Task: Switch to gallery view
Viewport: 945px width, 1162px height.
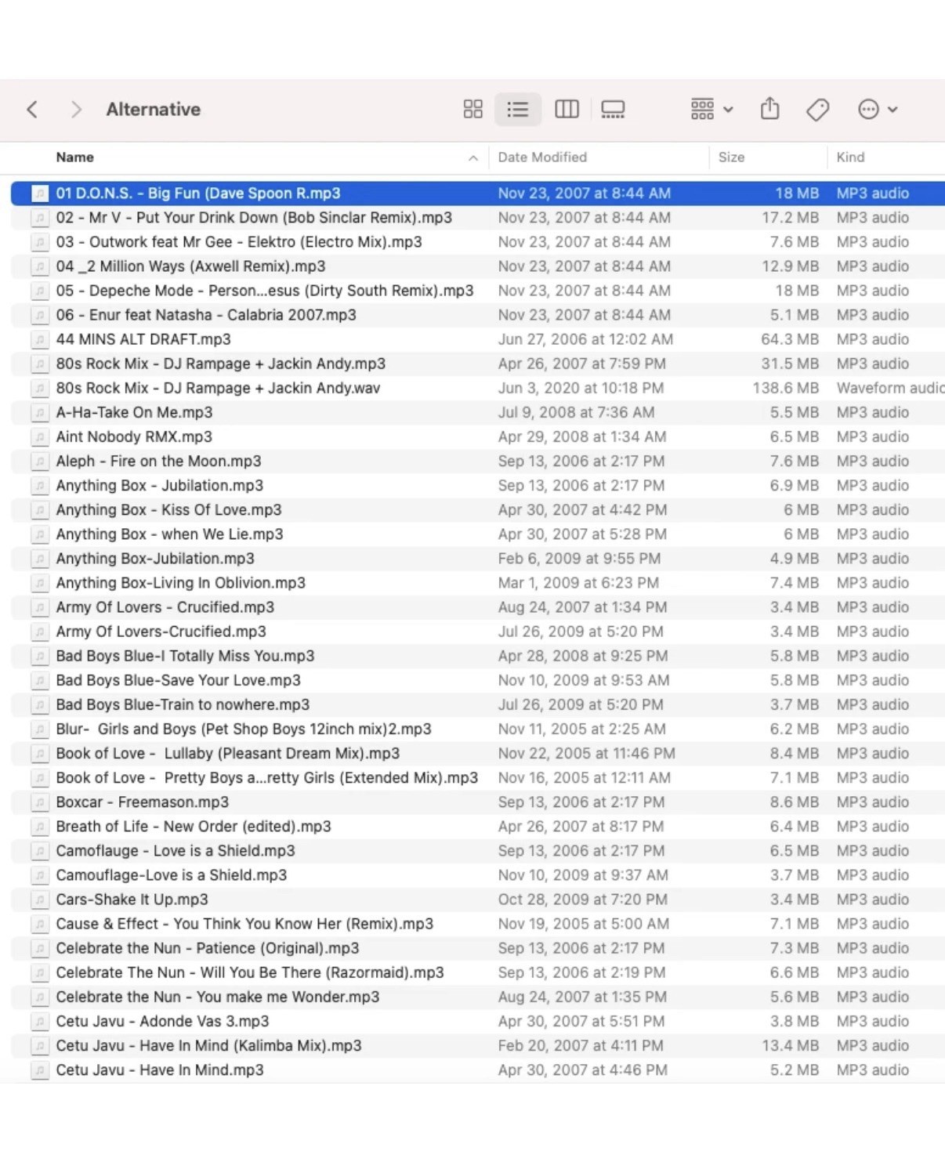Action: click(613, 110)
